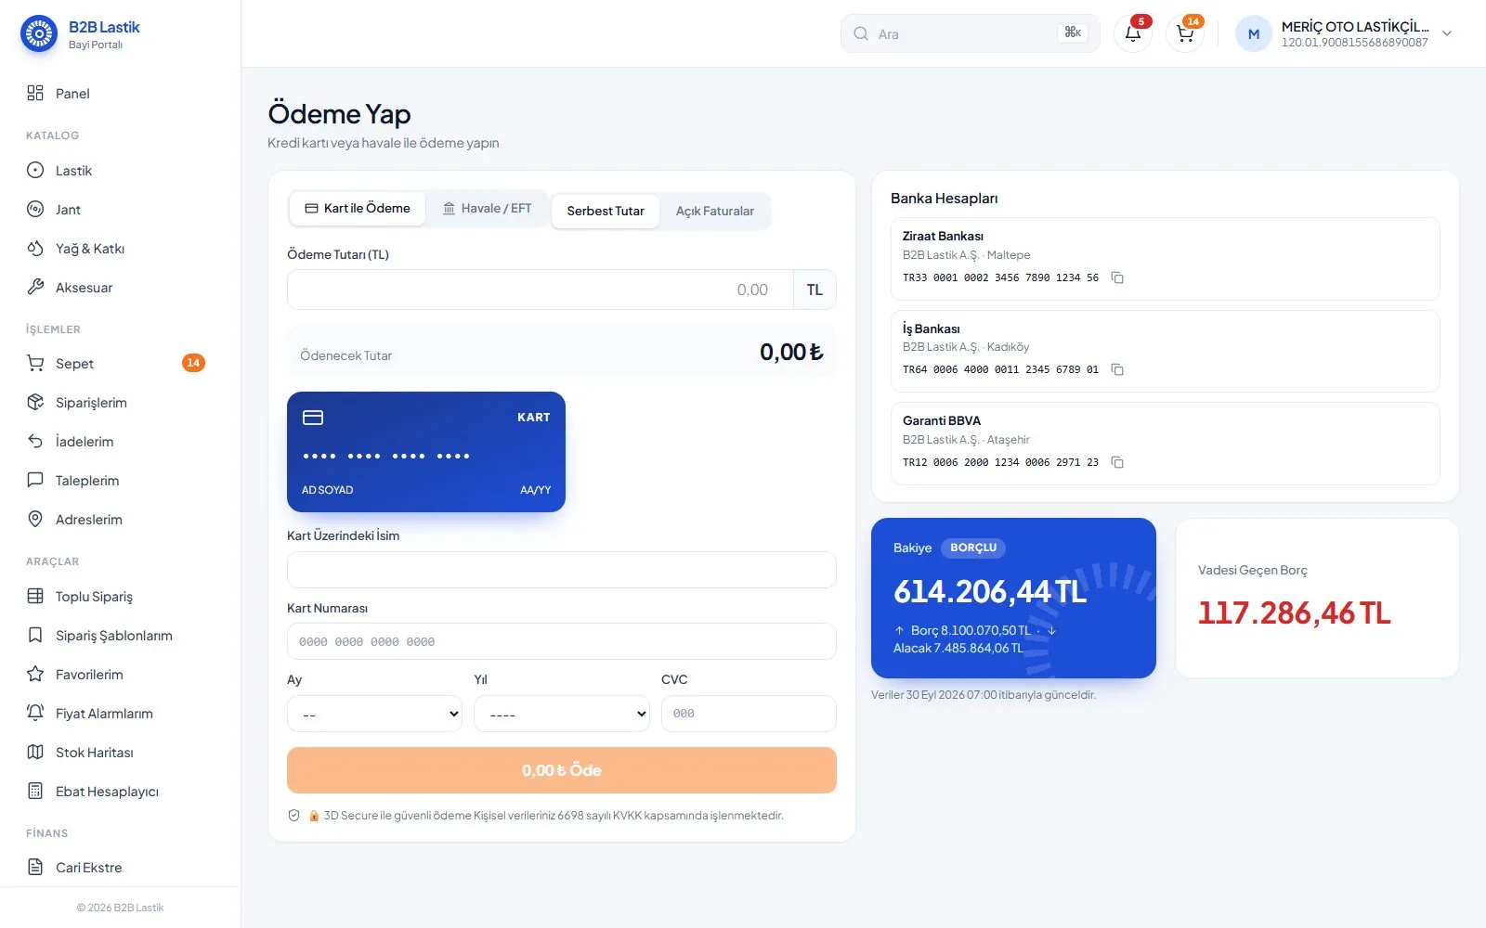
Task: Click the İadelerim return arrow icon
Action: pos(35,441)
